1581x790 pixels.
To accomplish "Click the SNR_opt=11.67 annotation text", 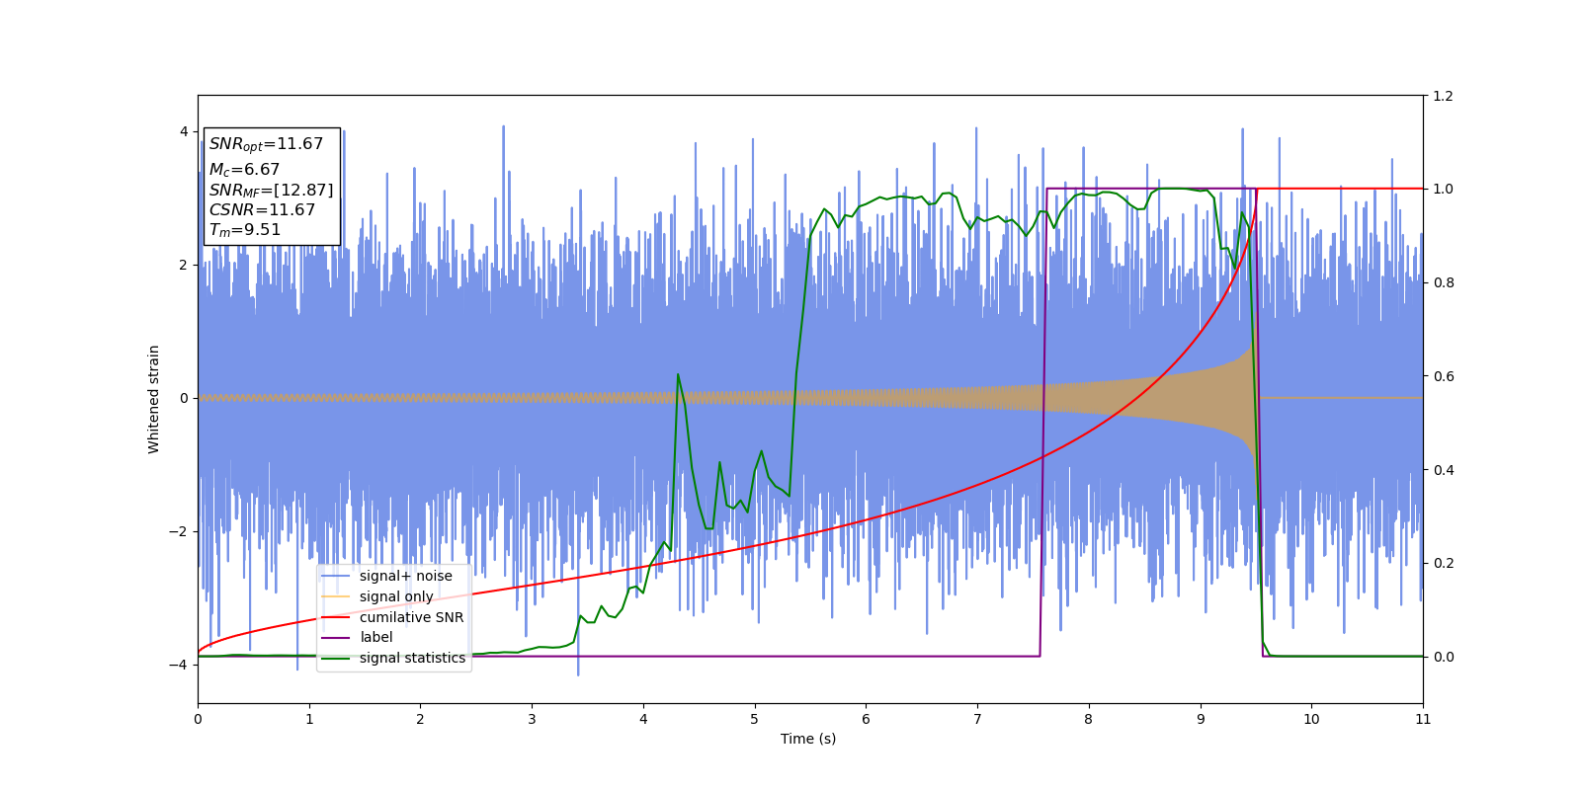I will [x=266, y=144].
